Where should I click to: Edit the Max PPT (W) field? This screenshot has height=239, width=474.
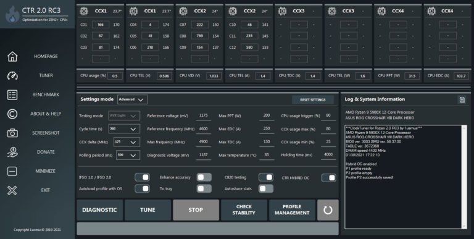(267, 116)
